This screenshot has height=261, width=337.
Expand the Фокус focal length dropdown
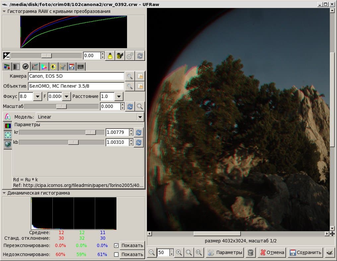point(37,96)
